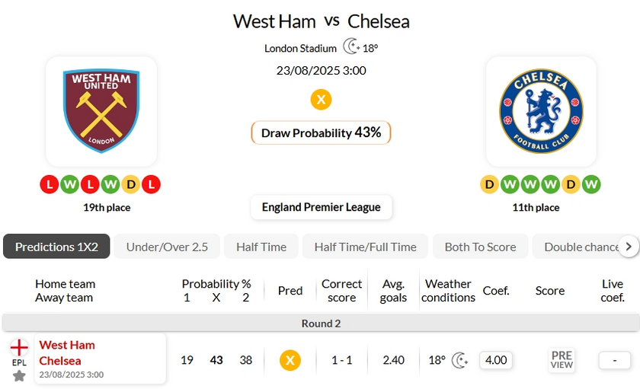This screenshot has width=640, height=389.
Task: Toggle the favorite star for this match
Action: coord(19,375)
